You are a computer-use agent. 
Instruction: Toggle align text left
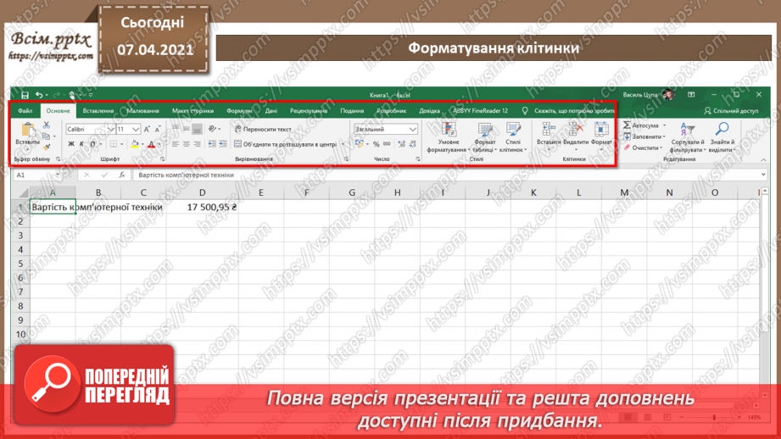[x=176, y=144]
